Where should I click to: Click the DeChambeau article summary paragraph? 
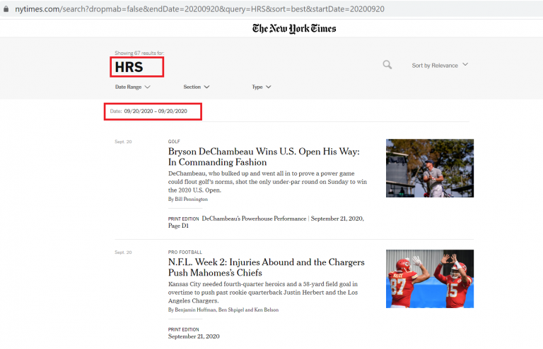tap(267, 182)
